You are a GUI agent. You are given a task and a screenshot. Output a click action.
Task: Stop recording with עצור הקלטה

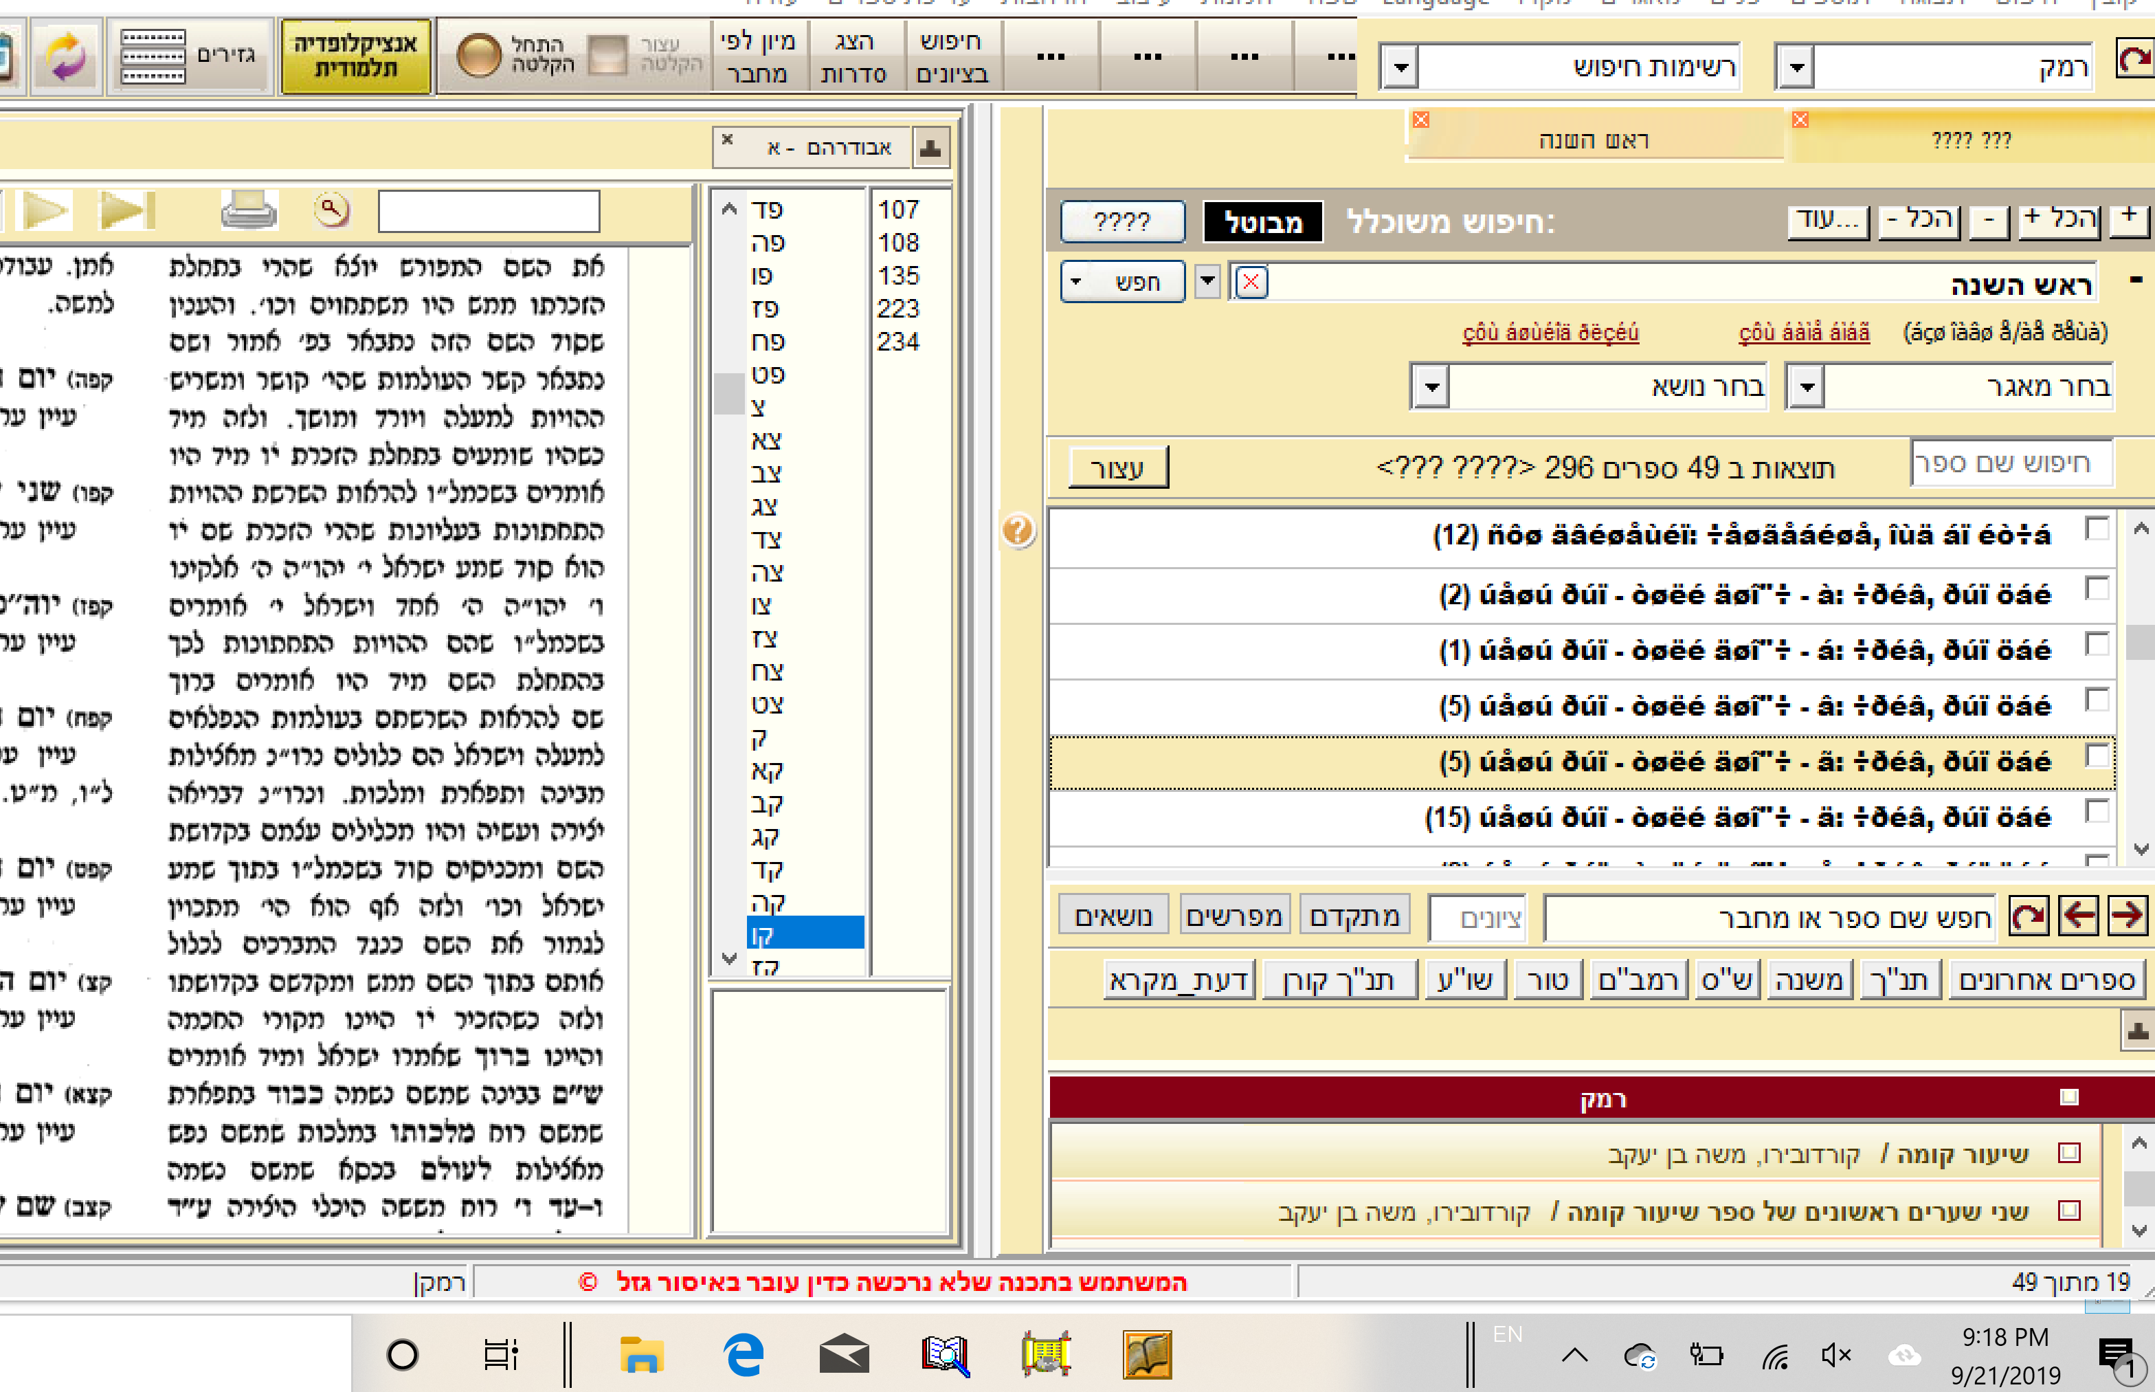tap(645, 55)
